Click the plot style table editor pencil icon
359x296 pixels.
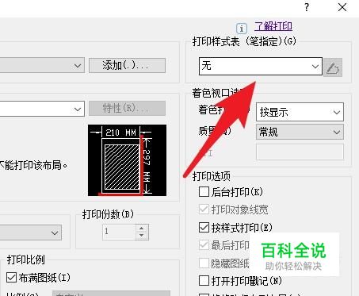point(333,67)
